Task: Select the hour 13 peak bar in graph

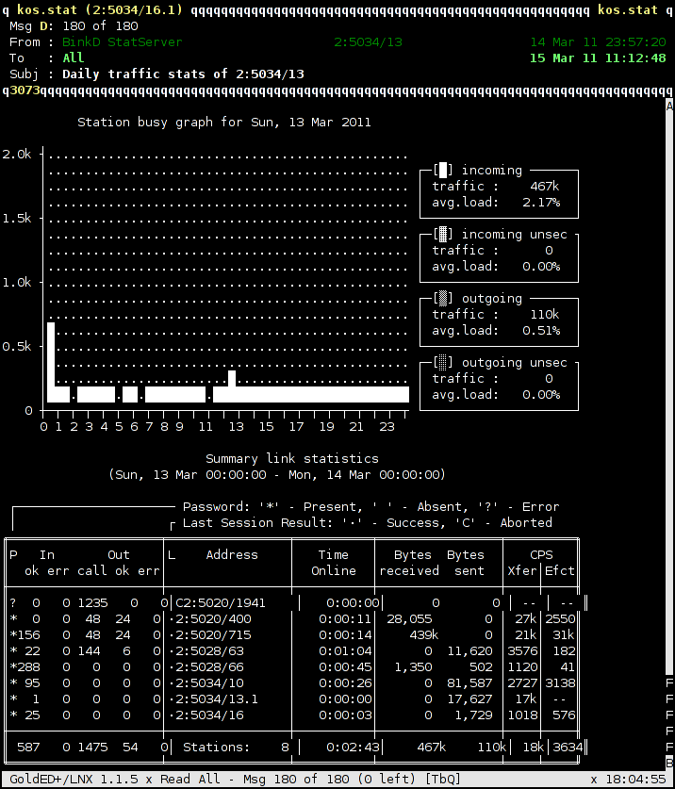Action: point(232,386)
